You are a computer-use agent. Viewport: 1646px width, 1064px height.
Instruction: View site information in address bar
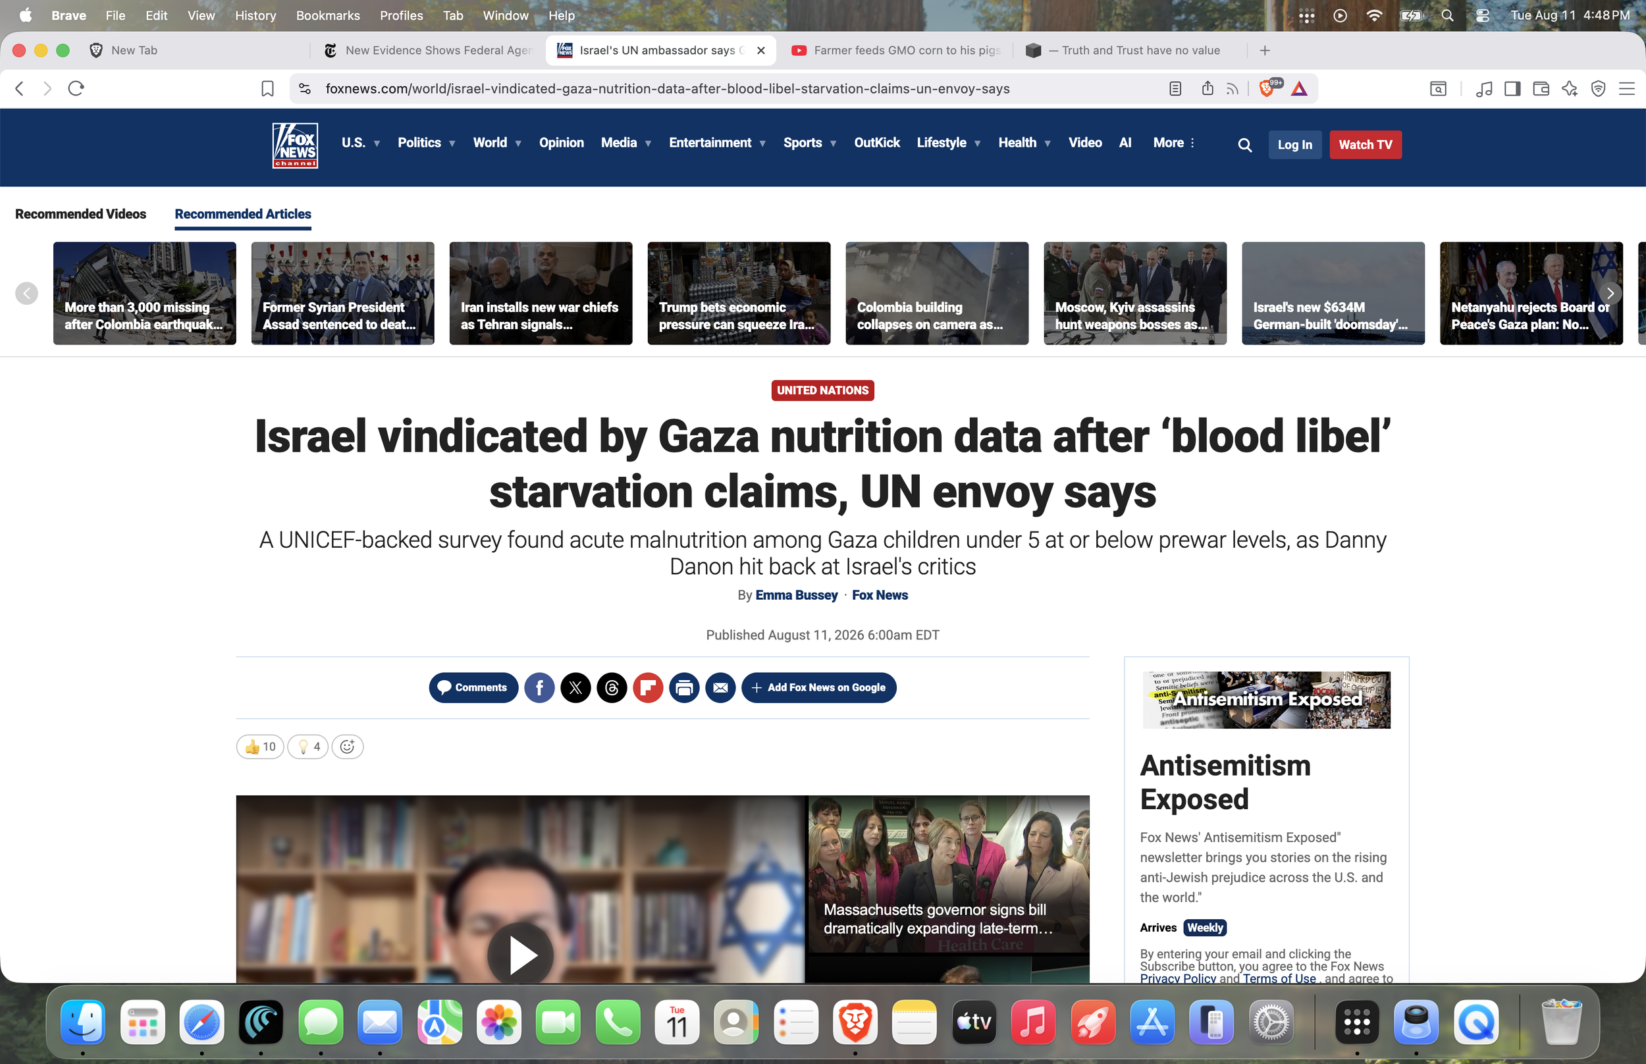[305, 88]
